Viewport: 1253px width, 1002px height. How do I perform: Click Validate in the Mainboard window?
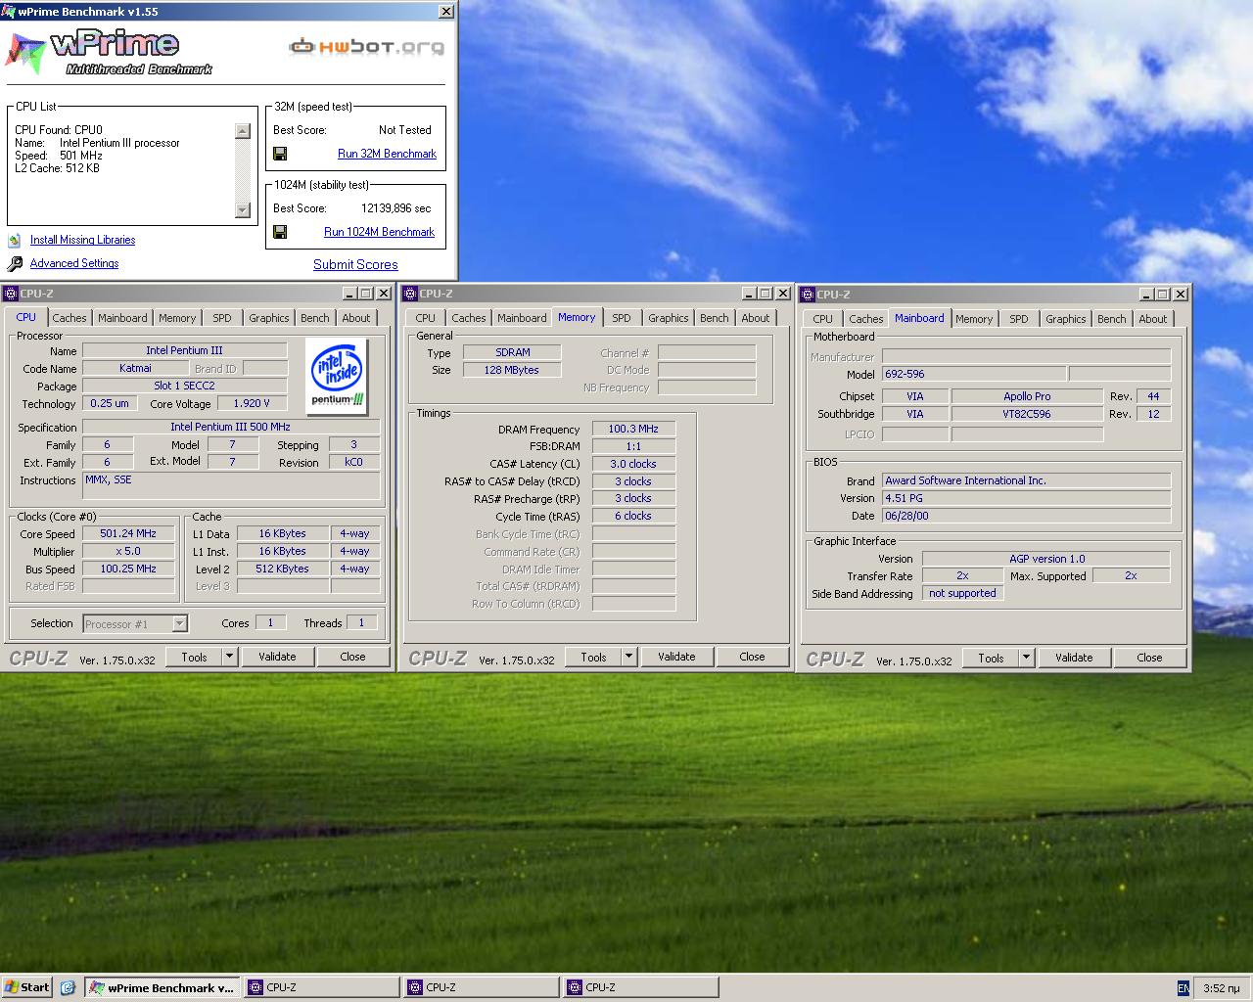[1074, 658]
